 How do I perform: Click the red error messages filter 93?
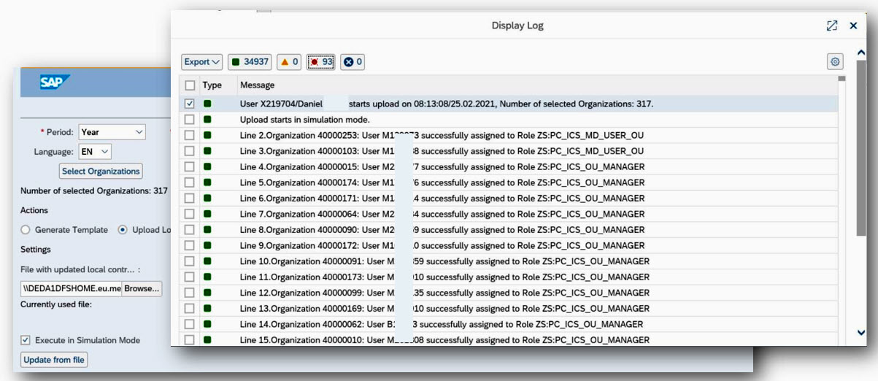[321, 62]
